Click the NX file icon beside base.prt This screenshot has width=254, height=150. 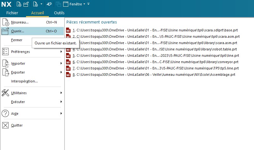click(x=68, y=30)
